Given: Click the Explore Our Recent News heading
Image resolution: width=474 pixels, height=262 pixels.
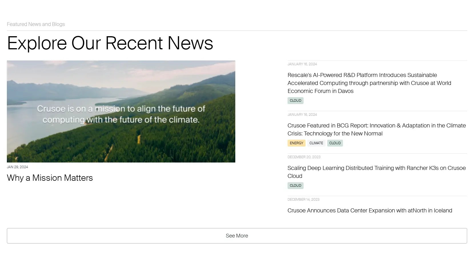Looking at the screenshot, I should (110, 43).
